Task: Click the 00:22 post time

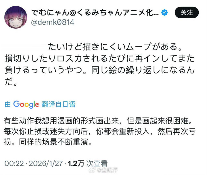Action: coord(14,164)
